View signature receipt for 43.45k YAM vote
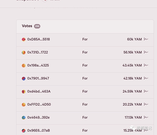Image resolution: width=157 pixels, height=135 pixels. coord(146,65)
